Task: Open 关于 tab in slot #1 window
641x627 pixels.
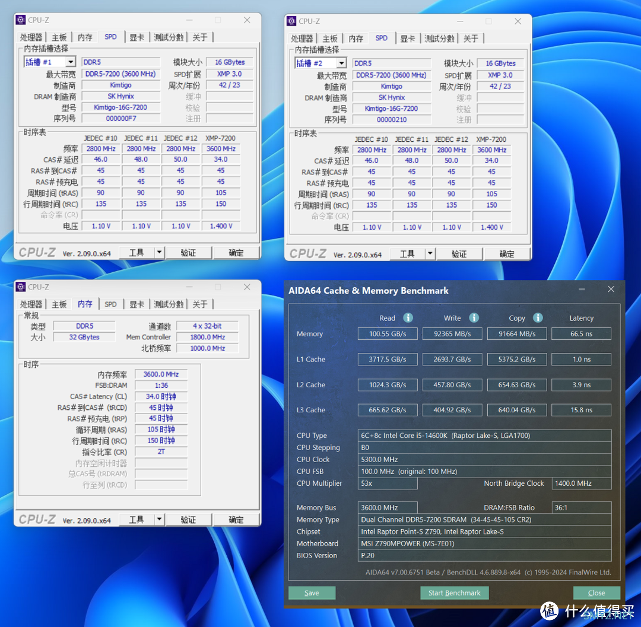Action: pyautogui.click(x=200, y=37)
